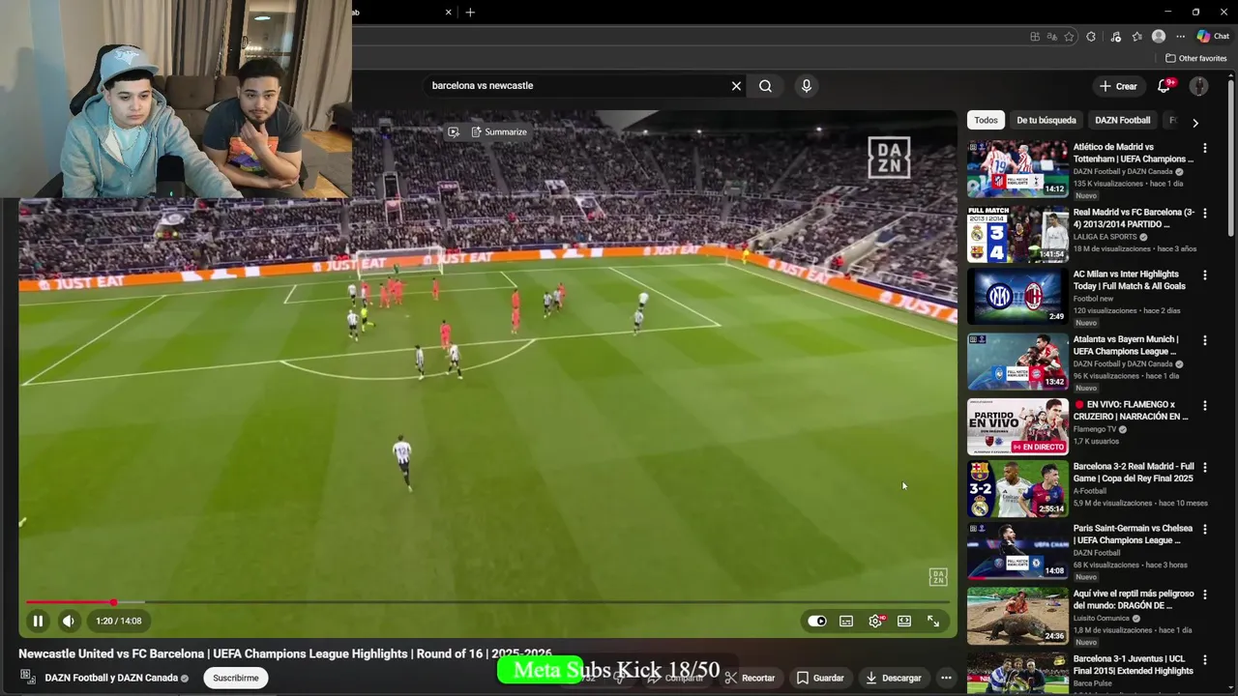Click the split screen icon in address bar
The height and width of the screenshot is (696, 1238).
click(x=1035, y=37)
